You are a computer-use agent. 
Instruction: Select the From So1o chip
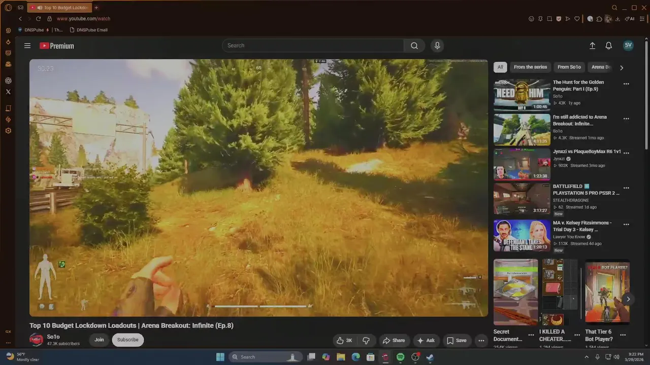tap(569, 67)
